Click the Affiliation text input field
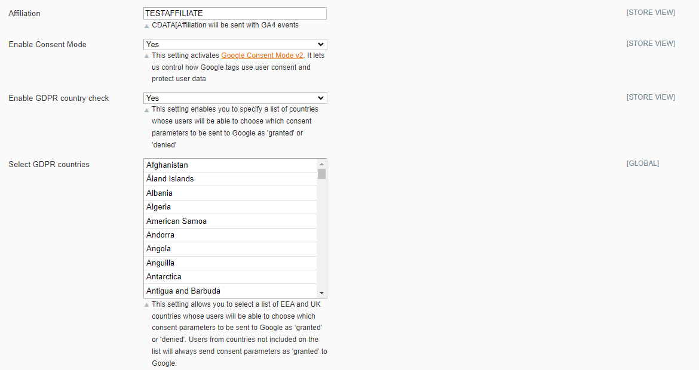The image size is (699, 370). [235, 13]
